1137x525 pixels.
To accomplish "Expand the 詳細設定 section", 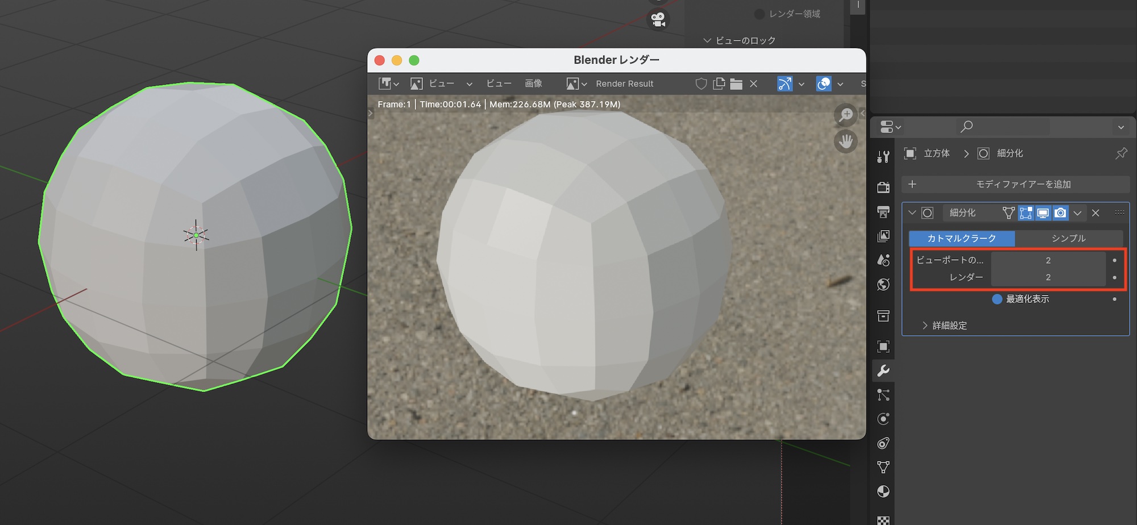I will coord(944,326).
